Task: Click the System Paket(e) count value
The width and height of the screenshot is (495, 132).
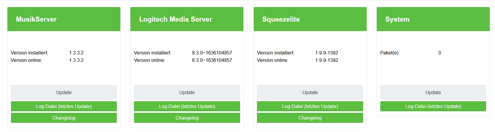Action: [x=440, y=53]
